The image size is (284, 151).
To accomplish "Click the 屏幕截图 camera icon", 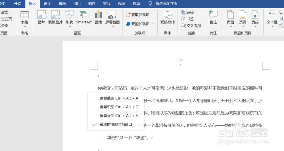I will click(112, 15).
